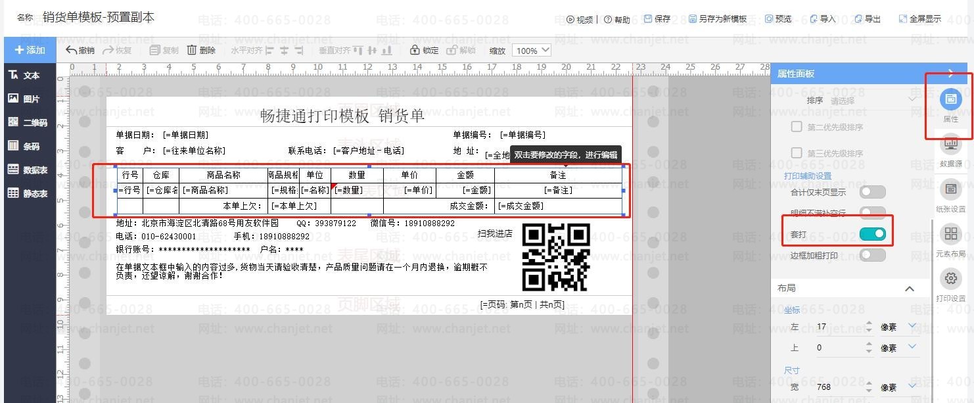The width and height of the screenshot is (974, 403).
Task: Switch to the 数据源 side tab
Action: [950, 151]
